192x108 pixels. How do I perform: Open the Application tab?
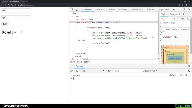click(x=164, y=10)
